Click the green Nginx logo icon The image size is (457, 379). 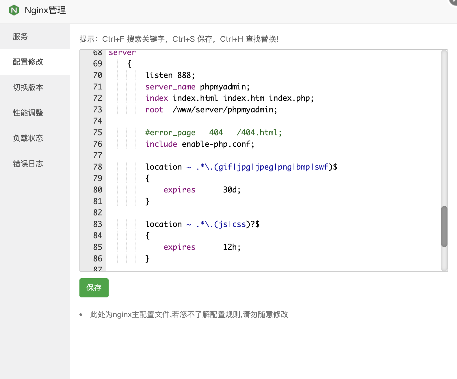tap(14, 10)
